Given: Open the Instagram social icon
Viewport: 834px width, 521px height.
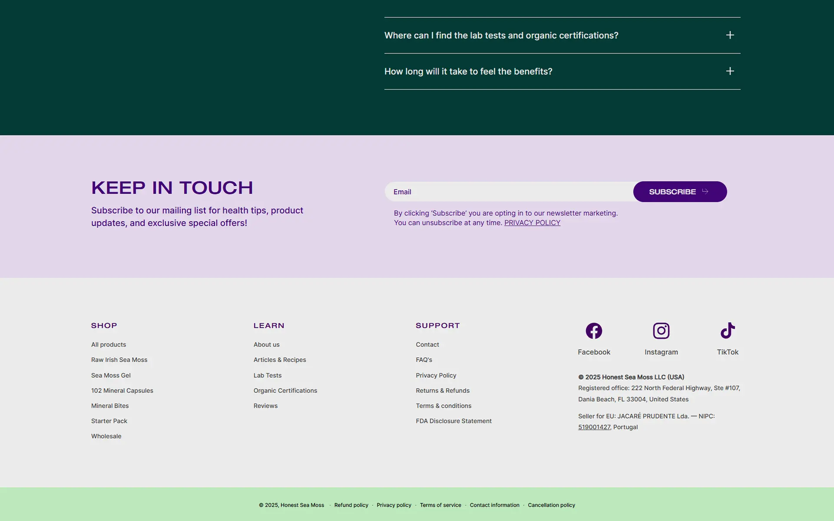Looking at the screenshot, I should (x=661, y=331).
